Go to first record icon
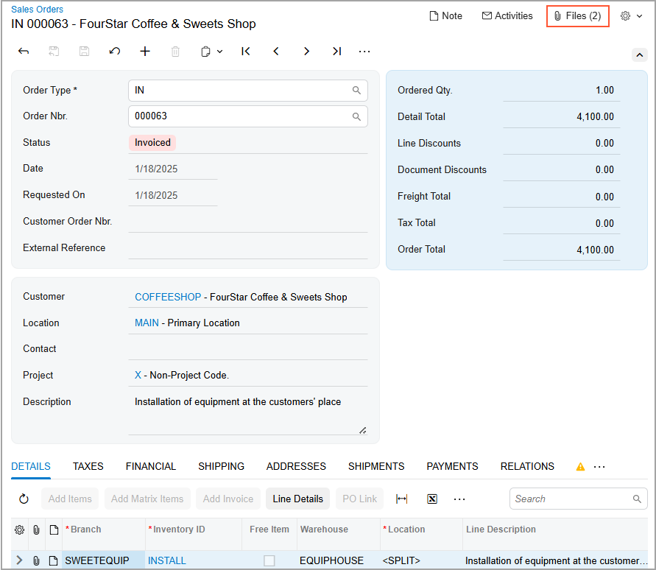The height and width of the screenshot is (570, 656). click(246, 52)
